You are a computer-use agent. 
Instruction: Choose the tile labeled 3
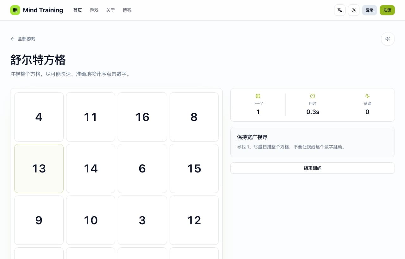142,220
